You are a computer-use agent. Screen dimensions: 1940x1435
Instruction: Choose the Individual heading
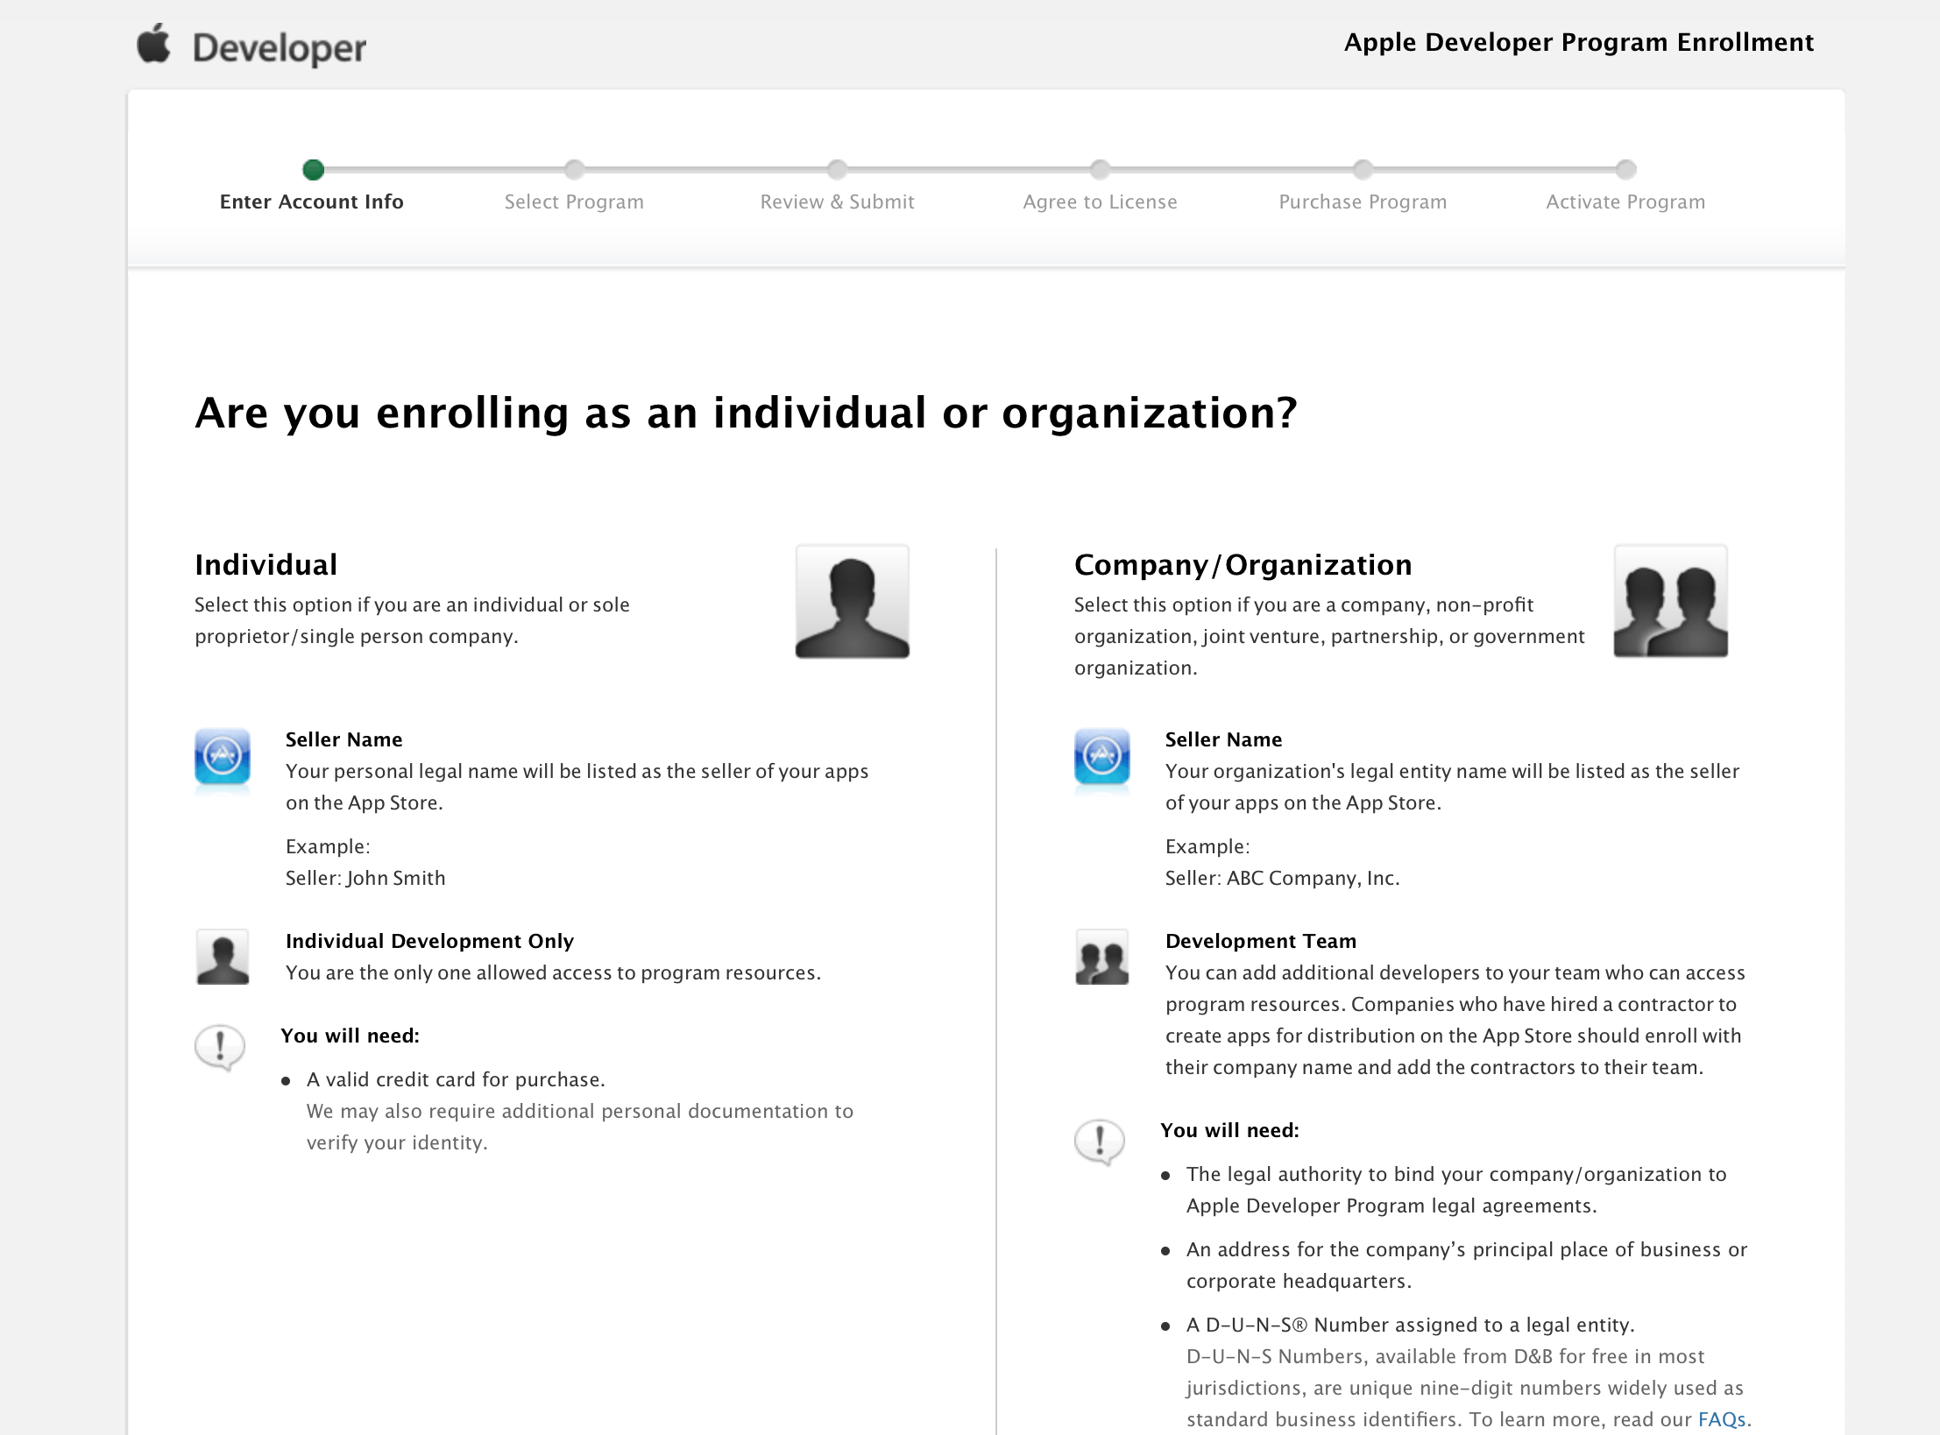266,565
